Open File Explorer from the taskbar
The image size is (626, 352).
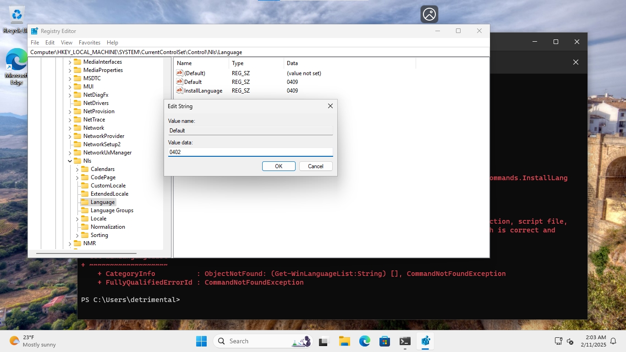(x=345, y=341)
